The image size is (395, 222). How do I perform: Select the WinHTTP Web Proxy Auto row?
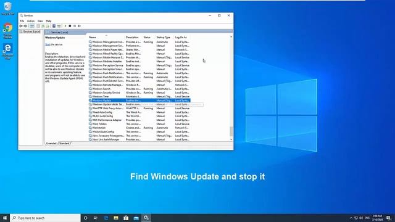139,109
